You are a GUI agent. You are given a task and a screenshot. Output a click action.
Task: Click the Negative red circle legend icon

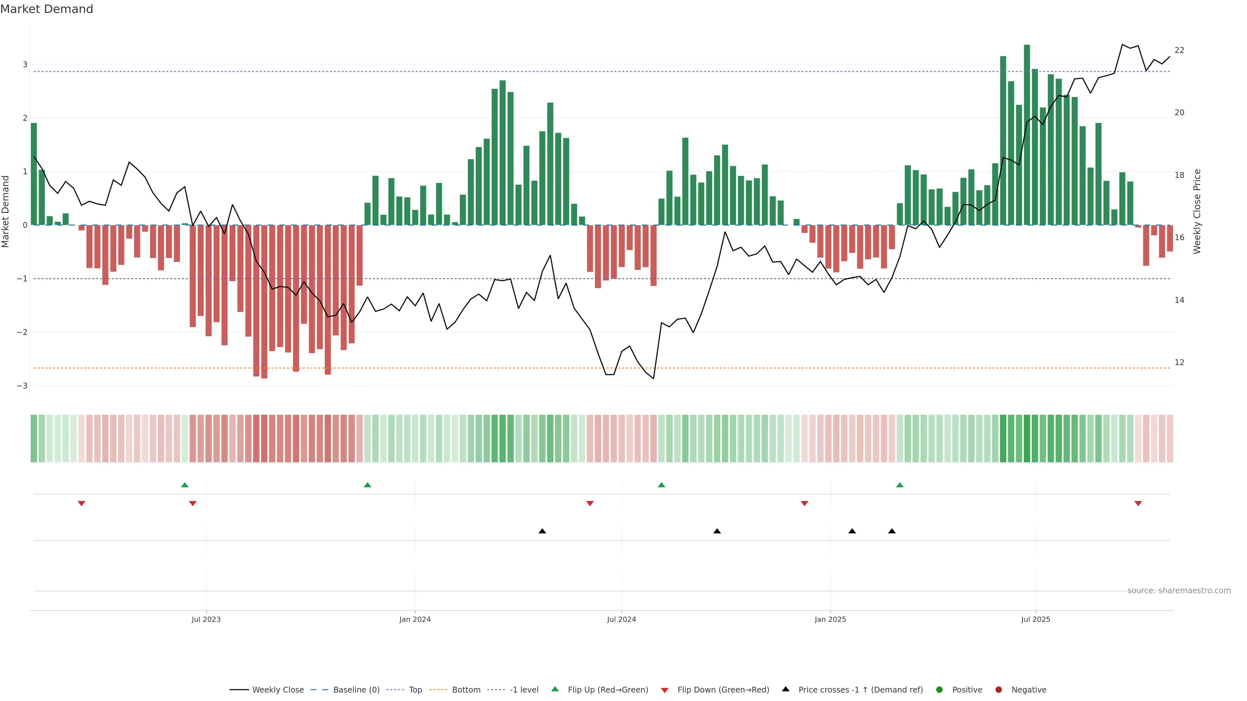[x=999, y=690]
